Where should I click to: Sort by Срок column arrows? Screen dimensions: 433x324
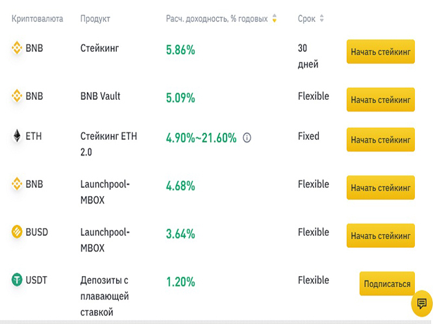pyautogui.click(x=322, y=18)
